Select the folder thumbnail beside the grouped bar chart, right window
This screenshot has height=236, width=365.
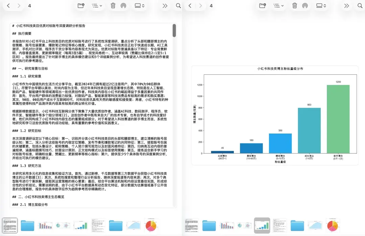[x=209, y=226]
